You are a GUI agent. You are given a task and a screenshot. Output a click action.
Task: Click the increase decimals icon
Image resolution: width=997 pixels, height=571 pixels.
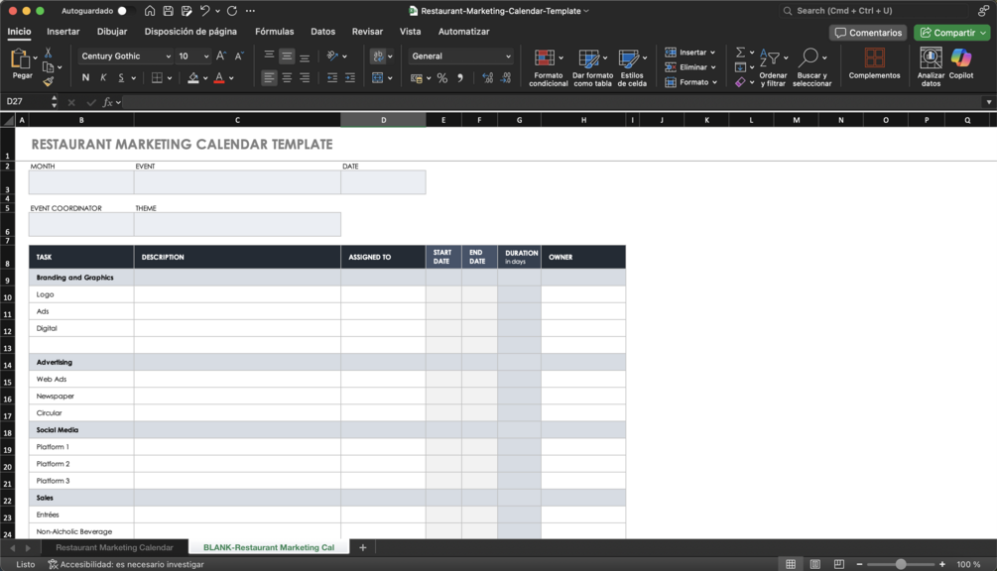[487, 78]
